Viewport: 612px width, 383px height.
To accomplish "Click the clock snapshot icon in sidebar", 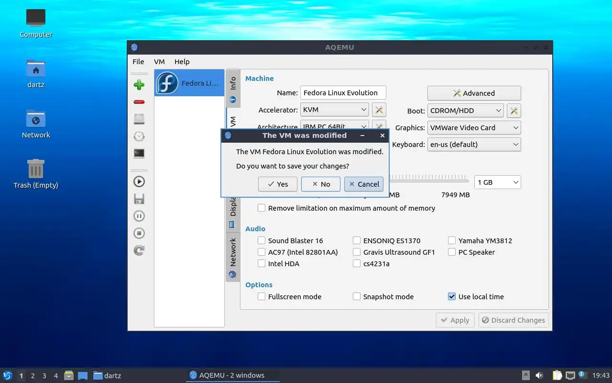I will coord(139,136).
